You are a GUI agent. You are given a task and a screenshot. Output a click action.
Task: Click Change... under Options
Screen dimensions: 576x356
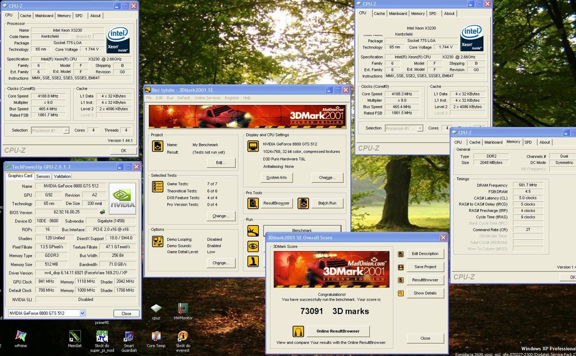[x=221, y=263]
